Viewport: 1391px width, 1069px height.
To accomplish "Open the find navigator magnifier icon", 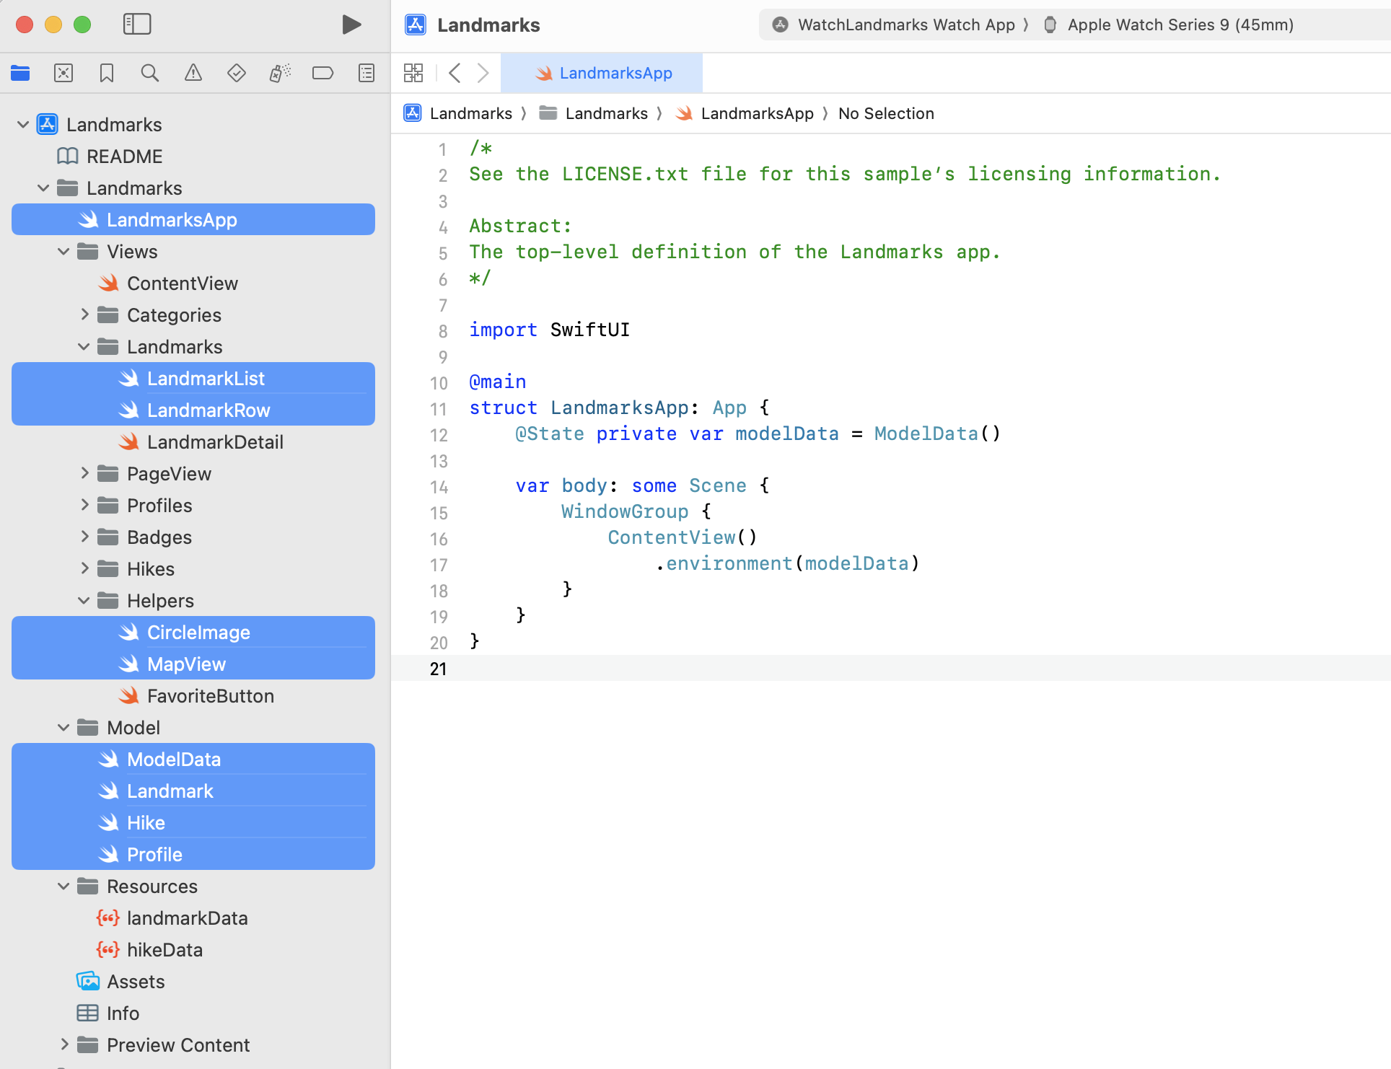I will coord(150,73).
